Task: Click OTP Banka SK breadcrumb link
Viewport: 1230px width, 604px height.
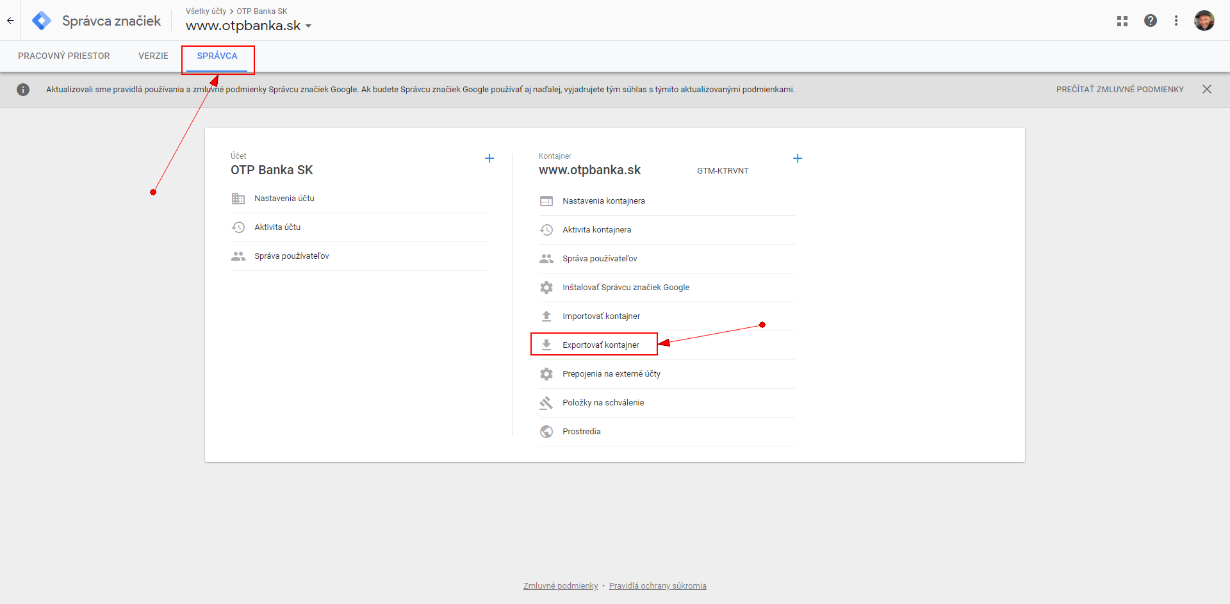Action: tap(262, 12)
